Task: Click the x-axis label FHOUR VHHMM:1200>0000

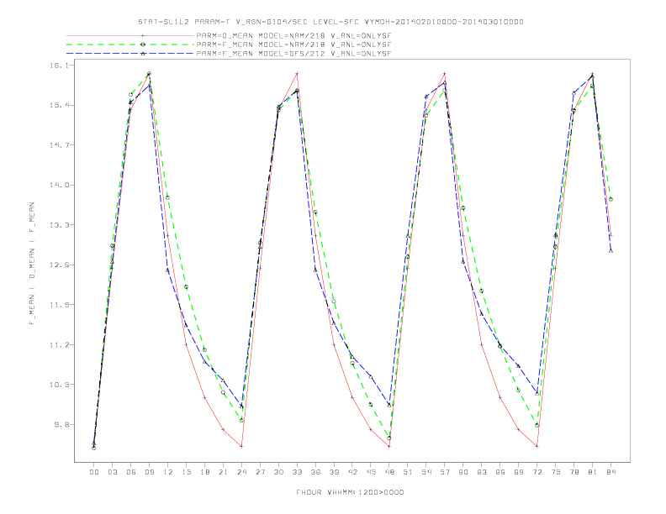Action: point(350,492)
